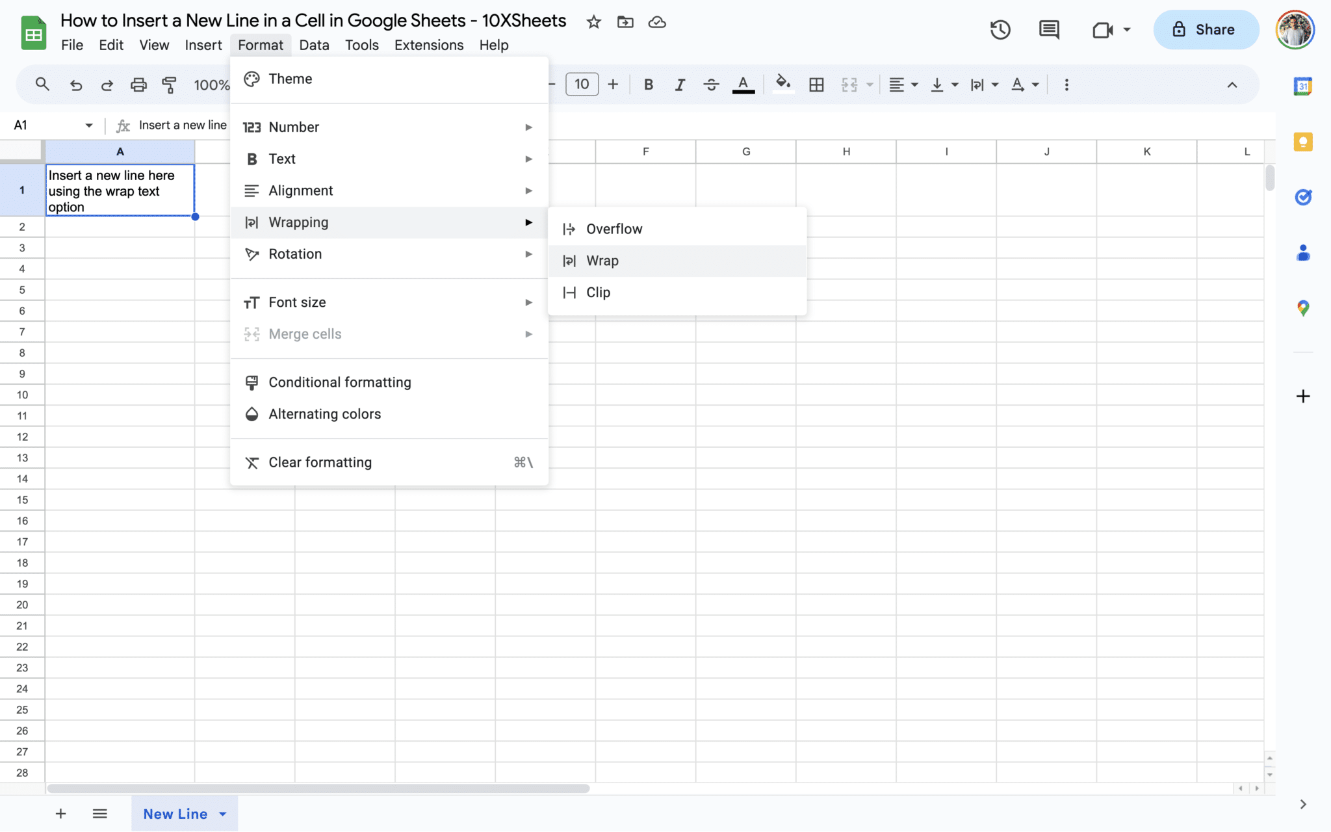
Task: Click the paint format roller icon
Action: [x=170, y=84]
